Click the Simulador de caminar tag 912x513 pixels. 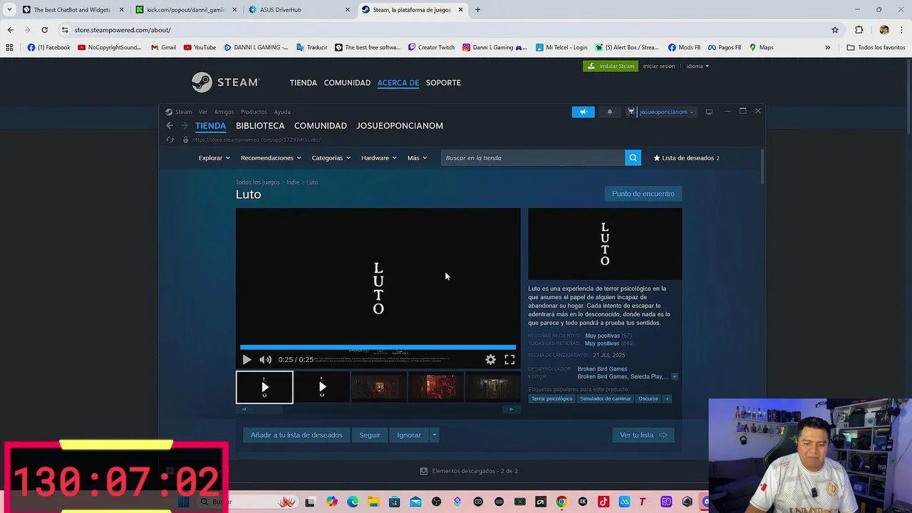pos(605,399)
